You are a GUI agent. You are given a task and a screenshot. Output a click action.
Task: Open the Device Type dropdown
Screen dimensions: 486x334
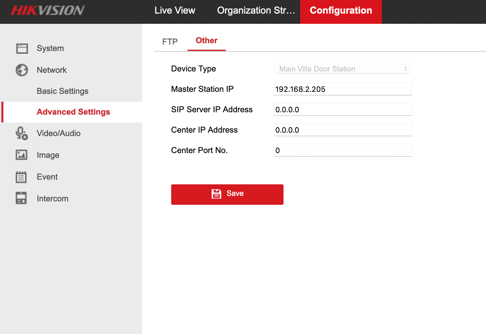(x=342, y=69)
